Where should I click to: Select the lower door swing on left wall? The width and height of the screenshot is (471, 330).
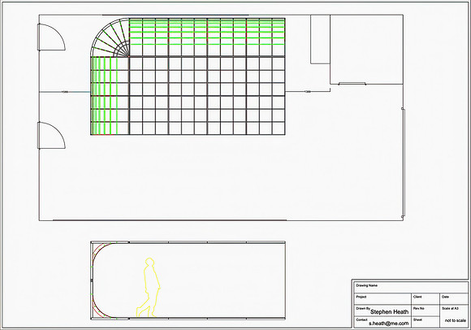click(x=51, y=135)
